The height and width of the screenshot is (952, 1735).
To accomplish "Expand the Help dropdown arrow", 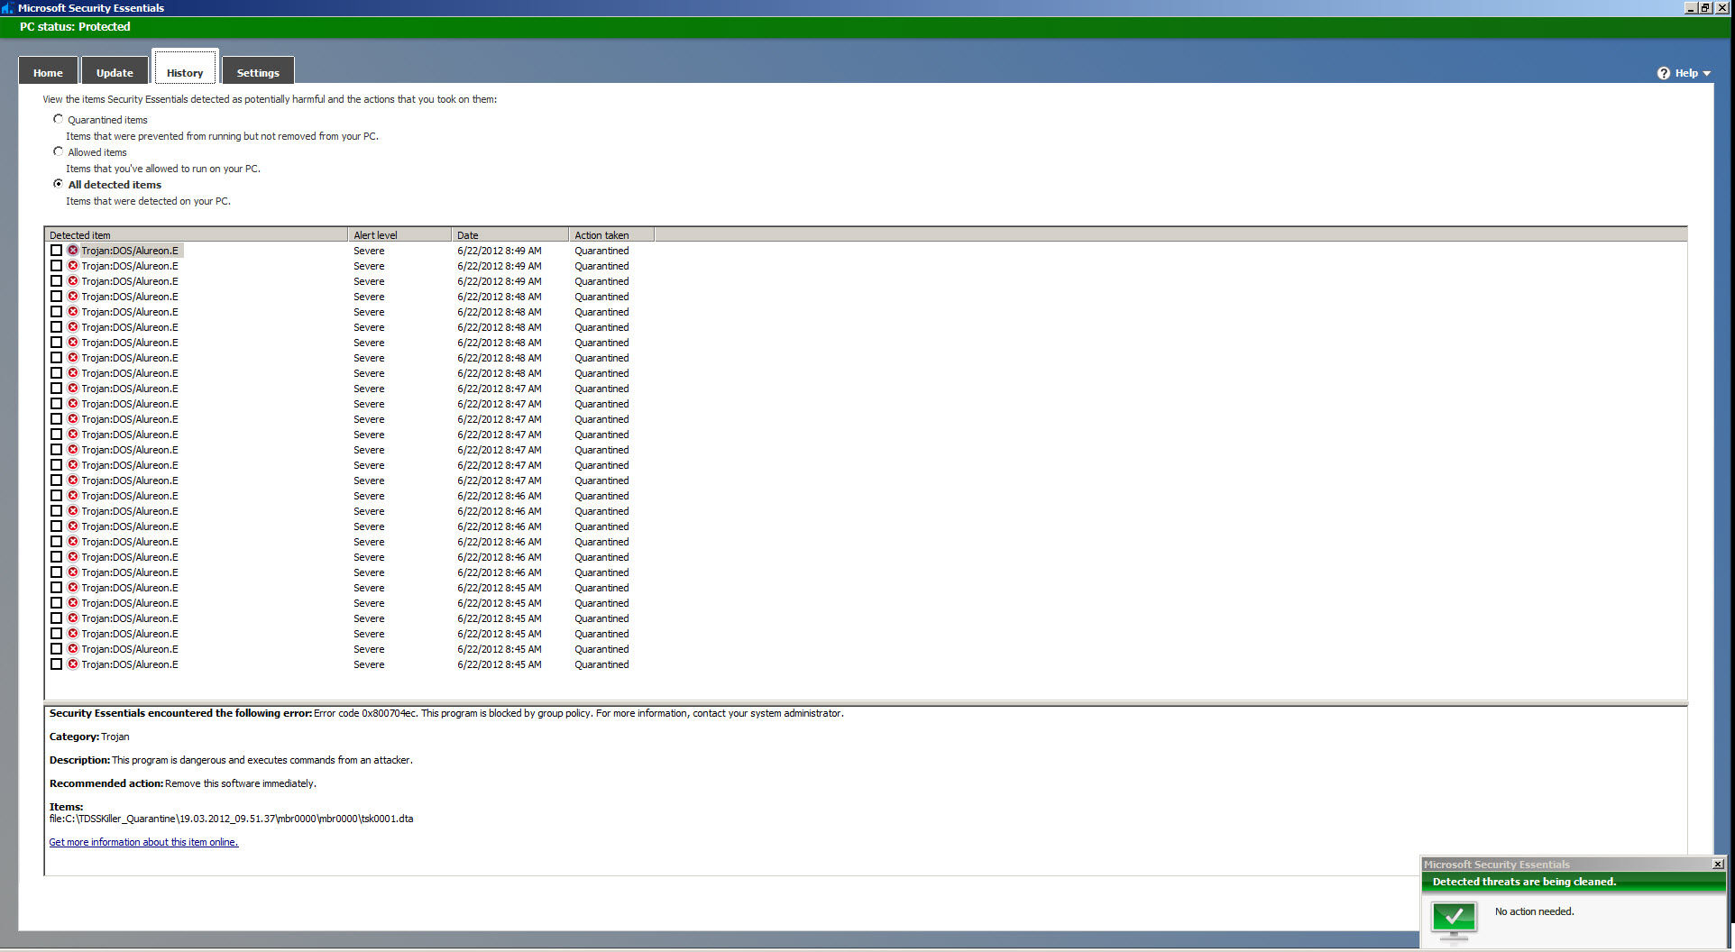I will point(1706,74).
